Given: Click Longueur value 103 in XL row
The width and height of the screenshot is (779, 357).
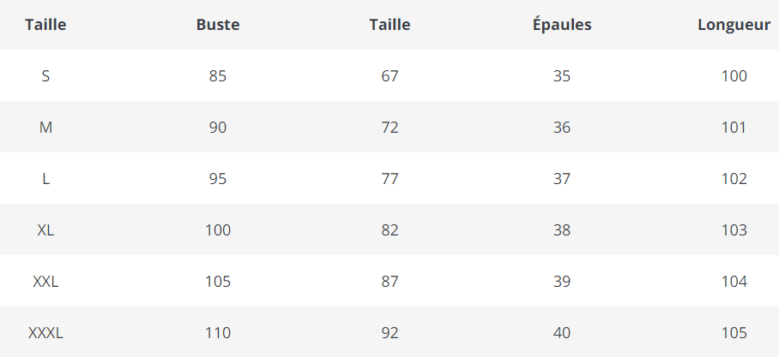Looking at the screenshot, I should pyautogui.click(x=734, y=230).
